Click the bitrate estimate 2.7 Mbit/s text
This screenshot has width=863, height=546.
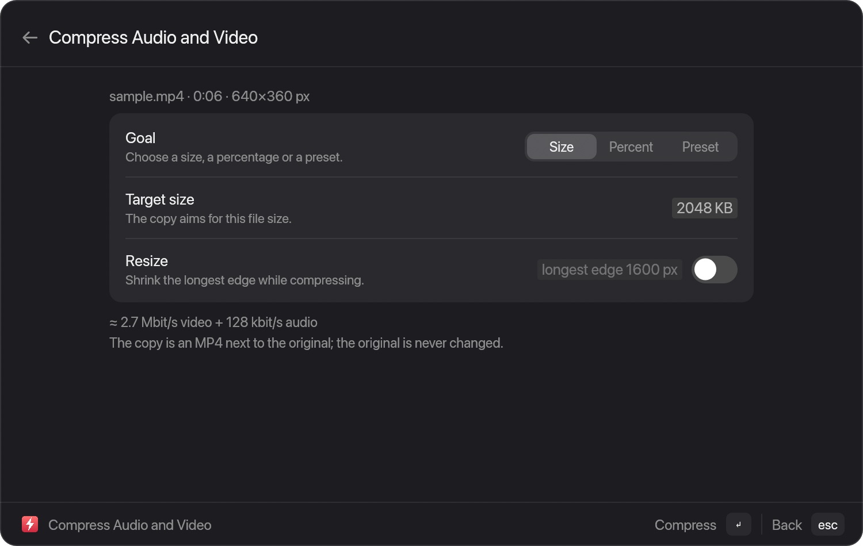[x=213, y=322]
